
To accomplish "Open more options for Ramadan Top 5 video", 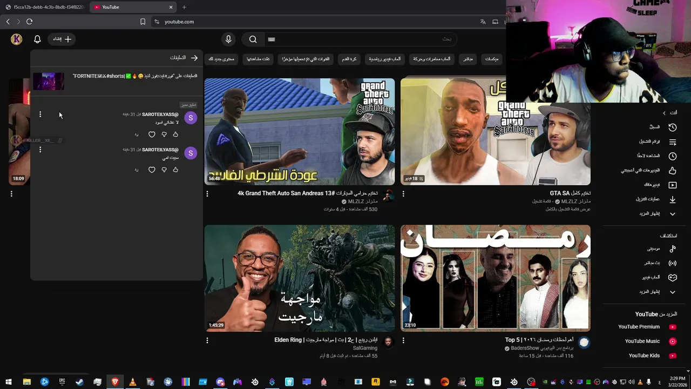I will coord(403,340).
